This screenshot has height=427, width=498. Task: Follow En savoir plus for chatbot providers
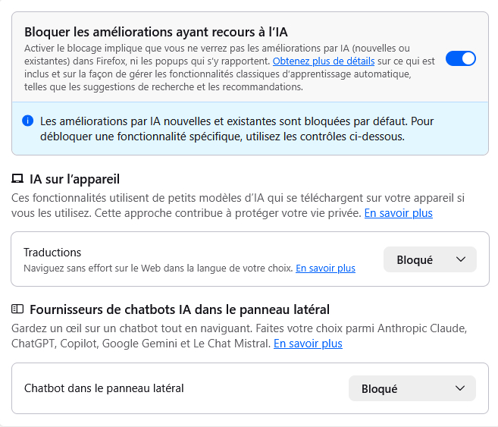coord(308,344)
